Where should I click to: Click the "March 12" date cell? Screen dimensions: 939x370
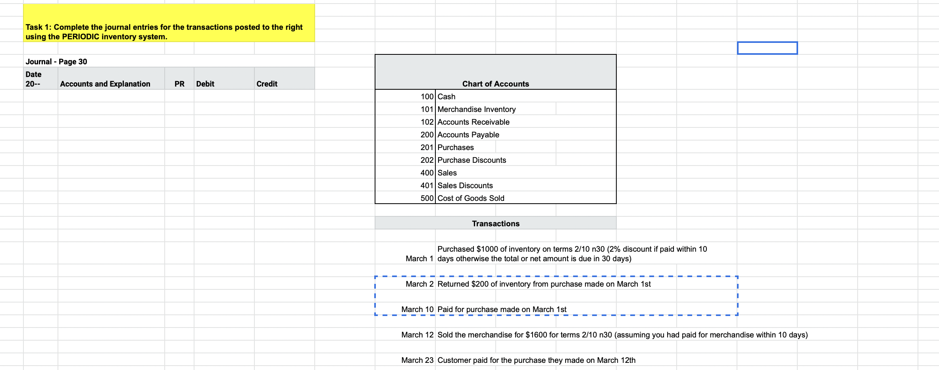coord(405,334)
